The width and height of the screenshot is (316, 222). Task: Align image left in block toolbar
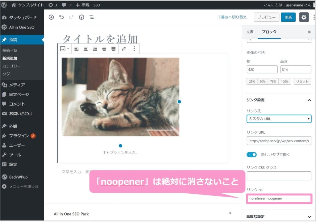[x=77, y=48]
